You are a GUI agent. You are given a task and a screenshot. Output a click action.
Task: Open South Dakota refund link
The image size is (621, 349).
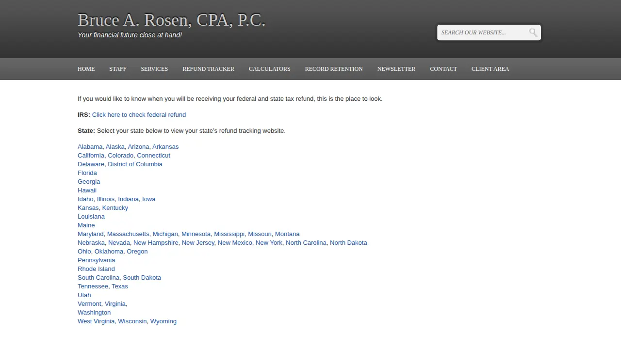142,278
